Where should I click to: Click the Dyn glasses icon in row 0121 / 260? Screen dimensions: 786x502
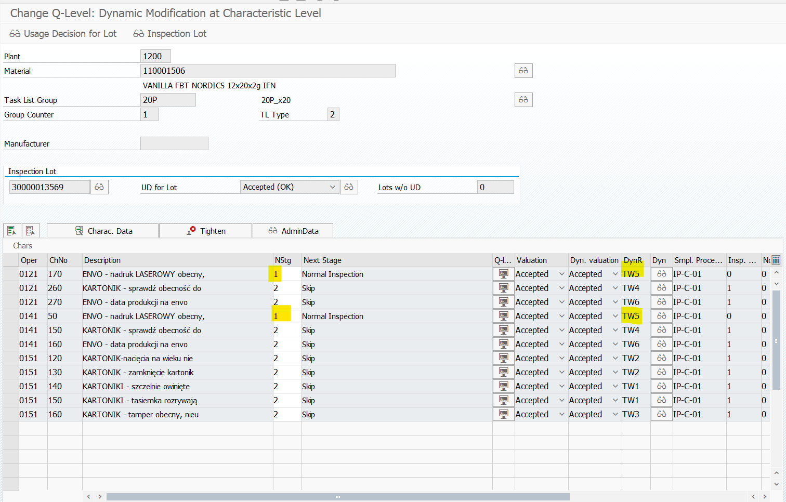pos(661,288)
